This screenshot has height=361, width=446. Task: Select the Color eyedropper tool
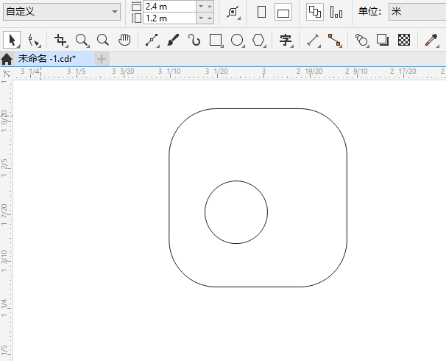[x=431, y=40]
